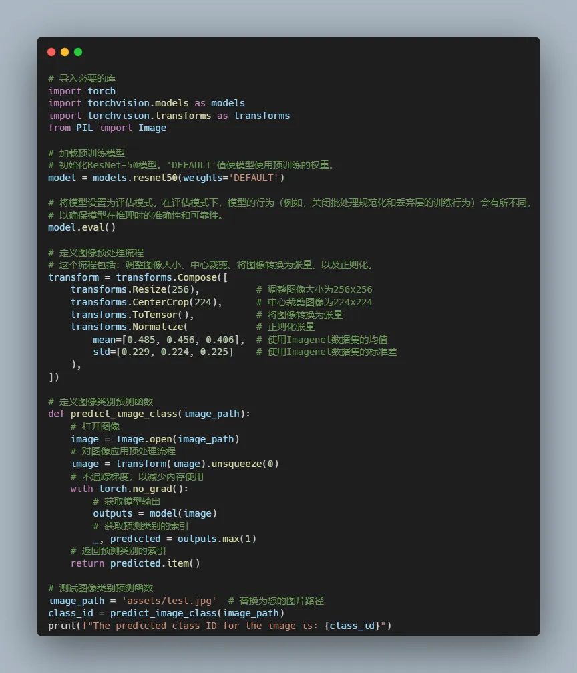
Task: Click the comment starting '# 这个流程包括'
Action: pyautogui.click(x=210, y=265)
